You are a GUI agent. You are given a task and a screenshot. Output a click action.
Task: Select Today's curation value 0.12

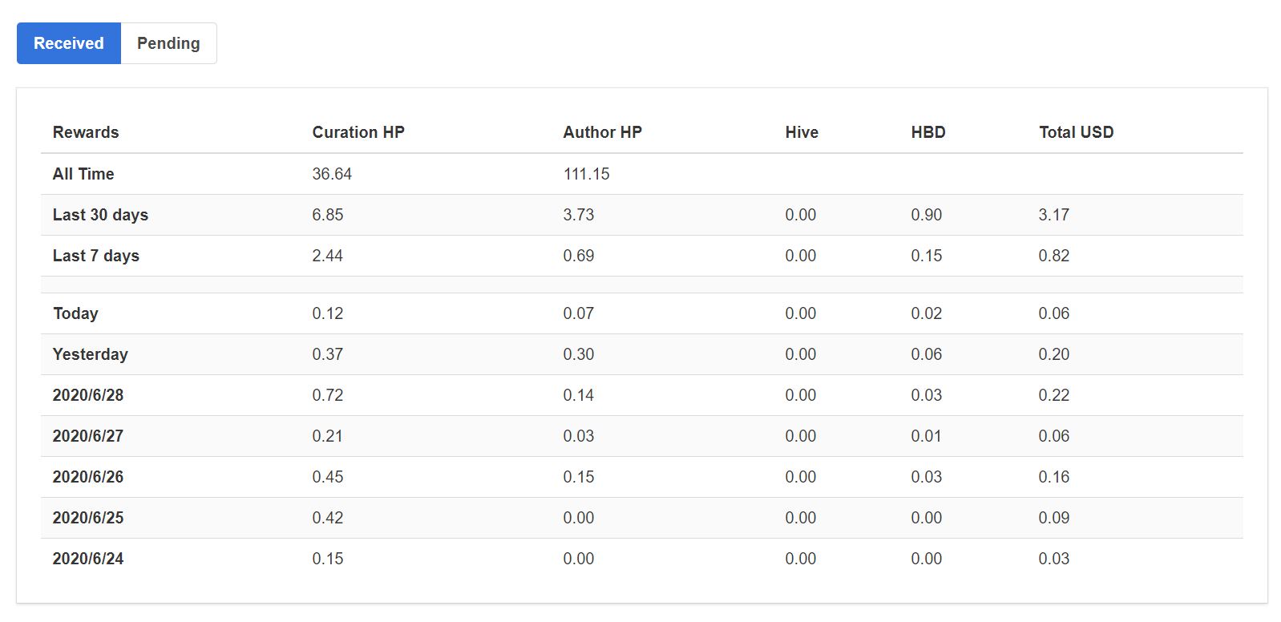pyautogui.click(x=328, y=313)
